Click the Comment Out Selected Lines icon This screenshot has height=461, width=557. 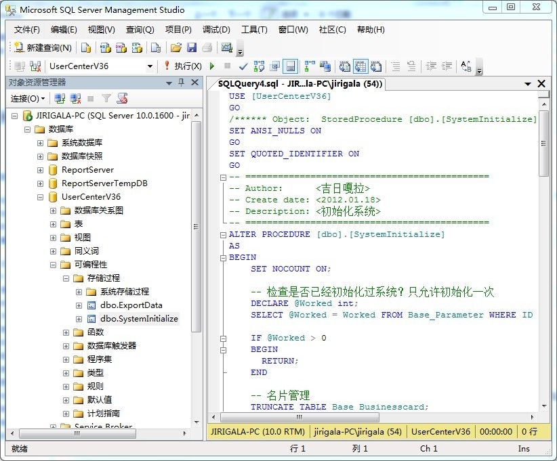(395, 66)
